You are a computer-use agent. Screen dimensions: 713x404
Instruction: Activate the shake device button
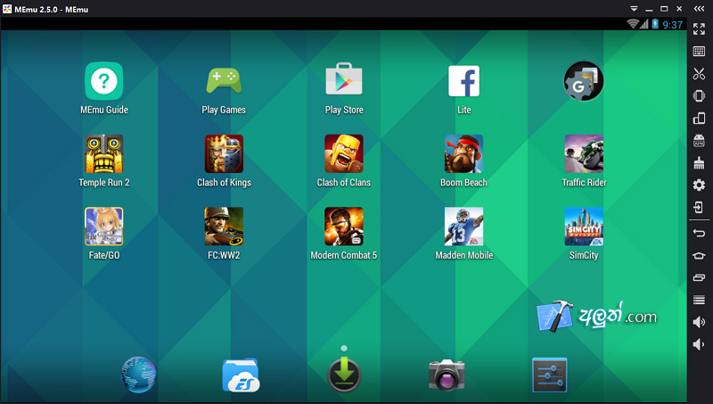[x=699, y=95]
